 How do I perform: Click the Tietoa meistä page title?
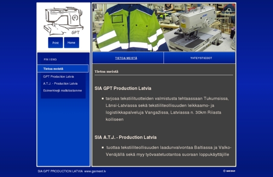(106, 71)
